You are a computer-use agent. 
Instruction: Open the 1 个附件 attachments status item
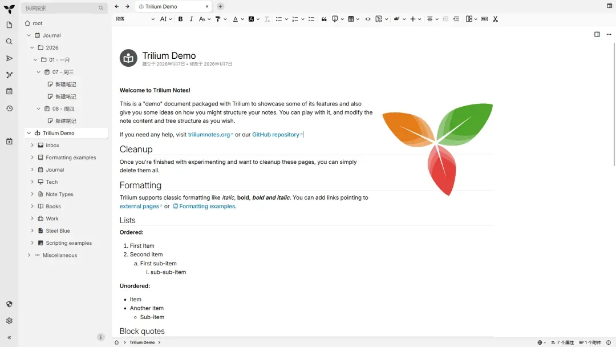[590, 342]
